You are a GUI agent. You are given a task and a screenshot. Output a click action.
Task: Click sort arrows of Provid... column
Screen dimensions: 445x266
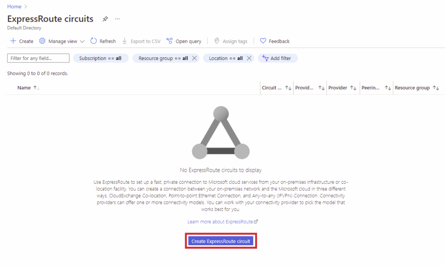[321, 88]
